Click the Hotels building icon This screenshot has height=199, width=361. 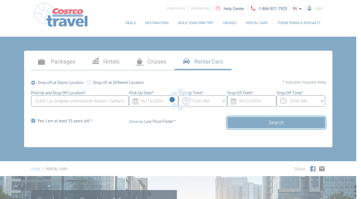(x=96, y=61)
